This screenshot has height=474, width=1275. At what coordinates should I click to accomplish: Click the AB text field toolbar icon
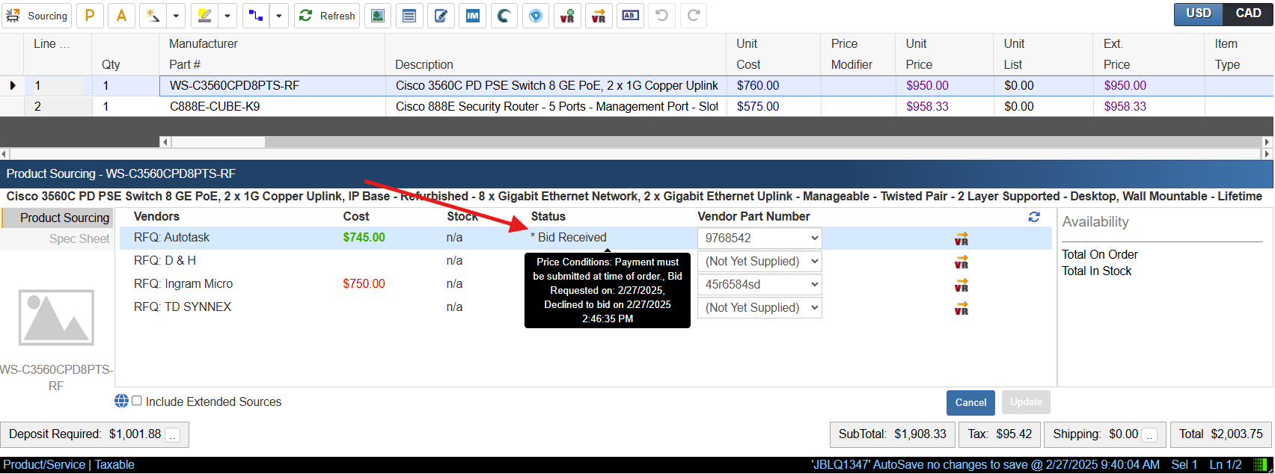pyautogui.click(x=631, y=16)
